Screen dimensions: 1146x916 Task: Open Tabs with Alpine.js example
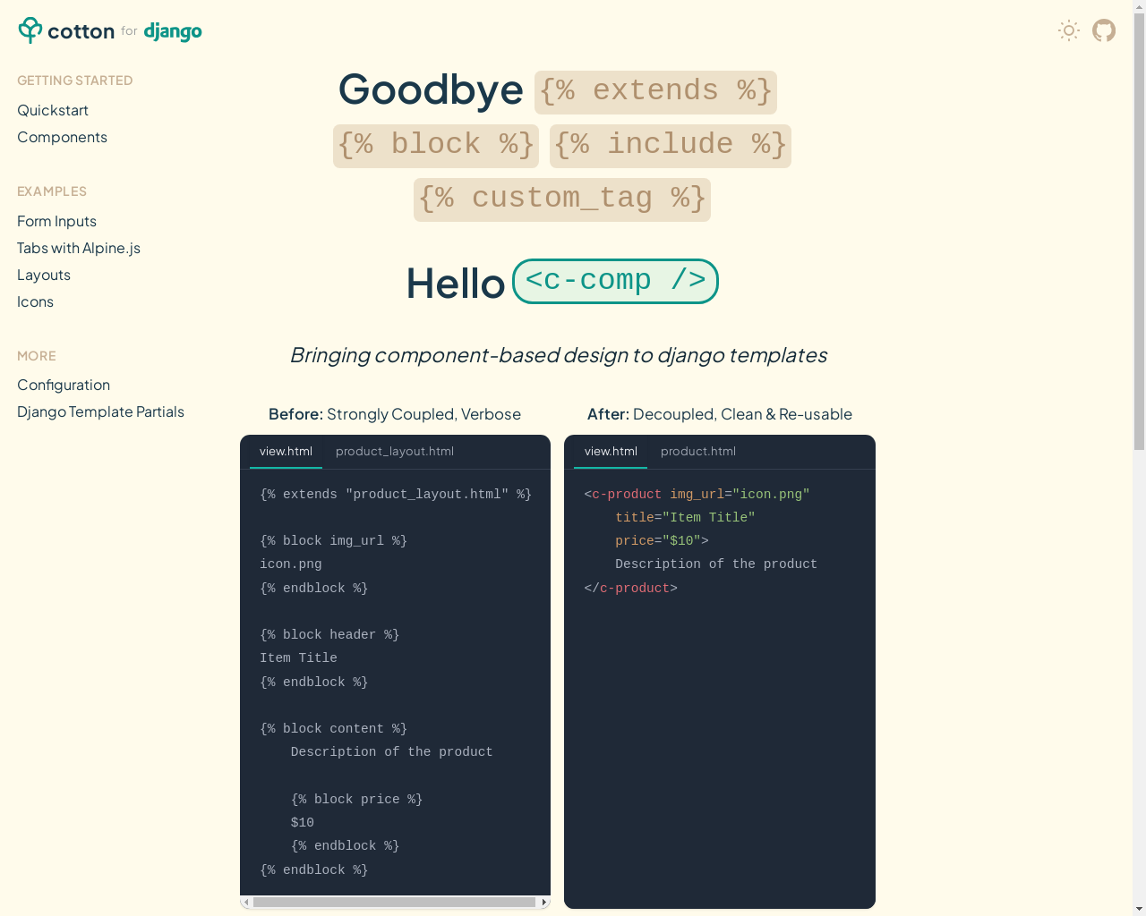pos(79,248)
